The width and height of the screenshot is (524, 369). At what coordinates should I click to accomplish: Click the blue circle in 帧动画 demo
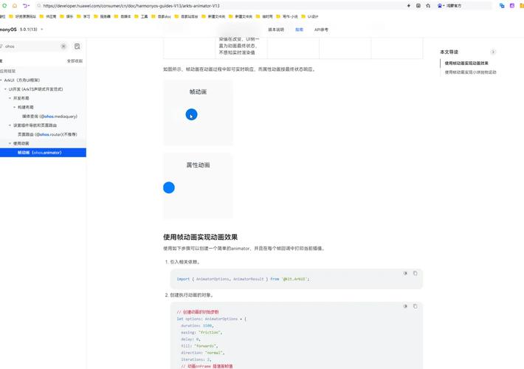click(x=191, y=114)
